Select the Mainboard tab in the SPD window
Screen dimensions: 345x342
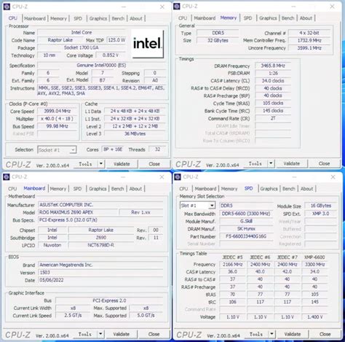205,189
